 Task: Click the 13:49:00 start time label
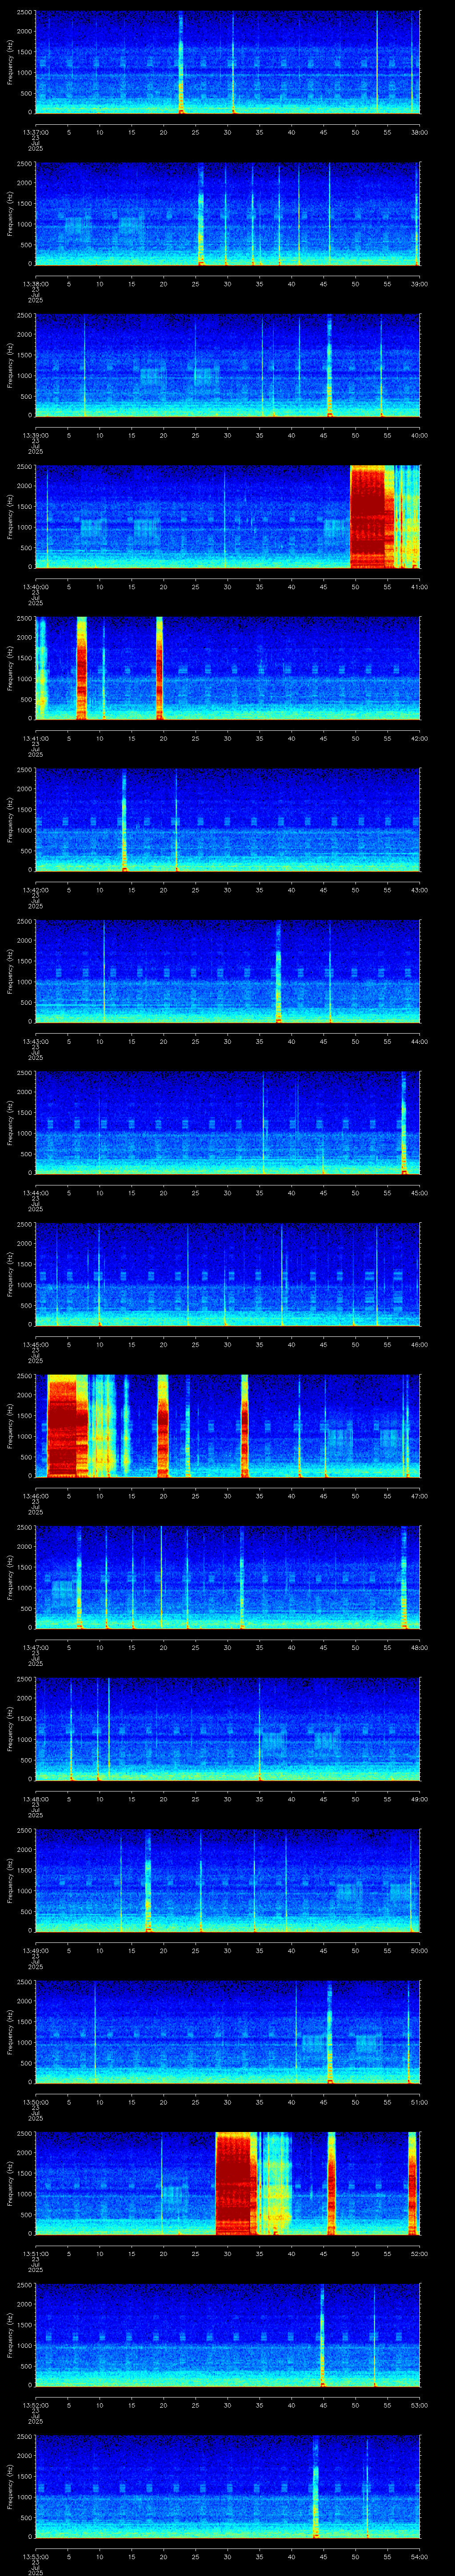pyautogui.click(x=35, y=1950)
